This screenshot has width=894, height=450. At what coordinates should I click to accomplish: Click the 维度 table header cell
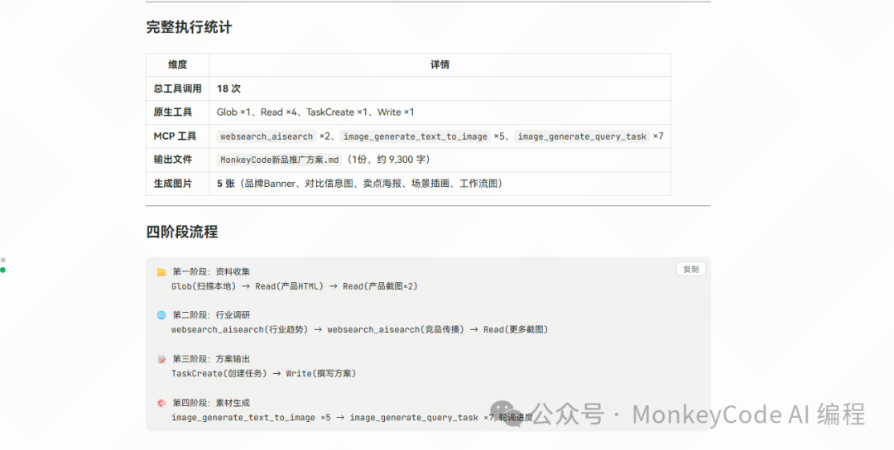(177, 65)
